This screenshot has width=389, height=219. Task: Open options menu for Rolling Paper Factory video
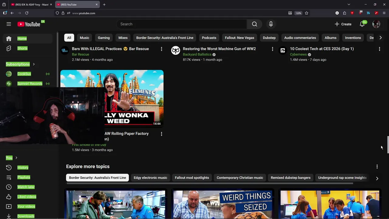161,134
